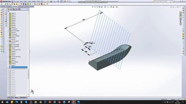Select the FeatureManager design tree tab icon

point(8,9)
